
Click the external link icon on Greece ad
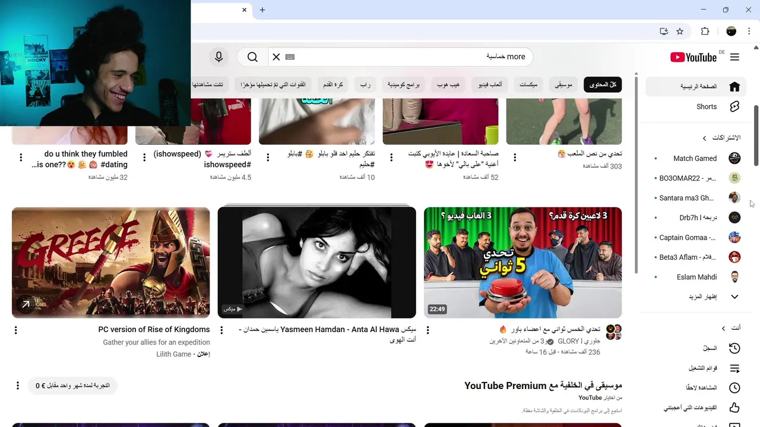pos(26,304)
